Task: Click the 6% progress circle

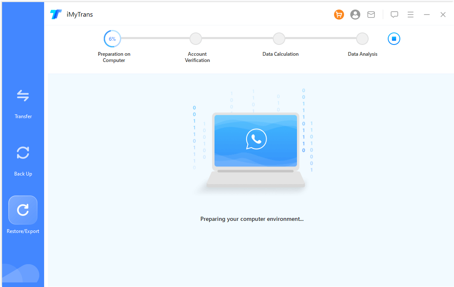Action: pyautogui.click(x=112, y=39)
